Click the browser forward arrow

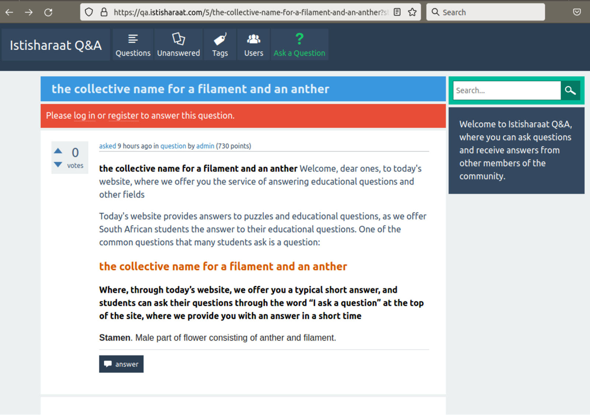coord(29,12)
